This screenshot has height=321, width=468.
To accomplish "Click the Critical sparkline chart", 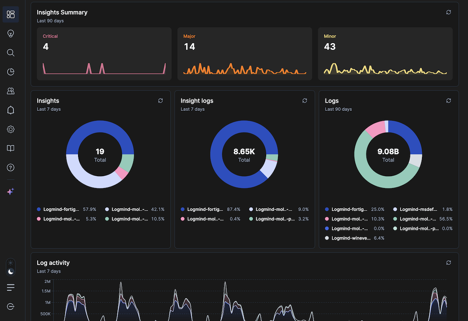I will 104,68.
